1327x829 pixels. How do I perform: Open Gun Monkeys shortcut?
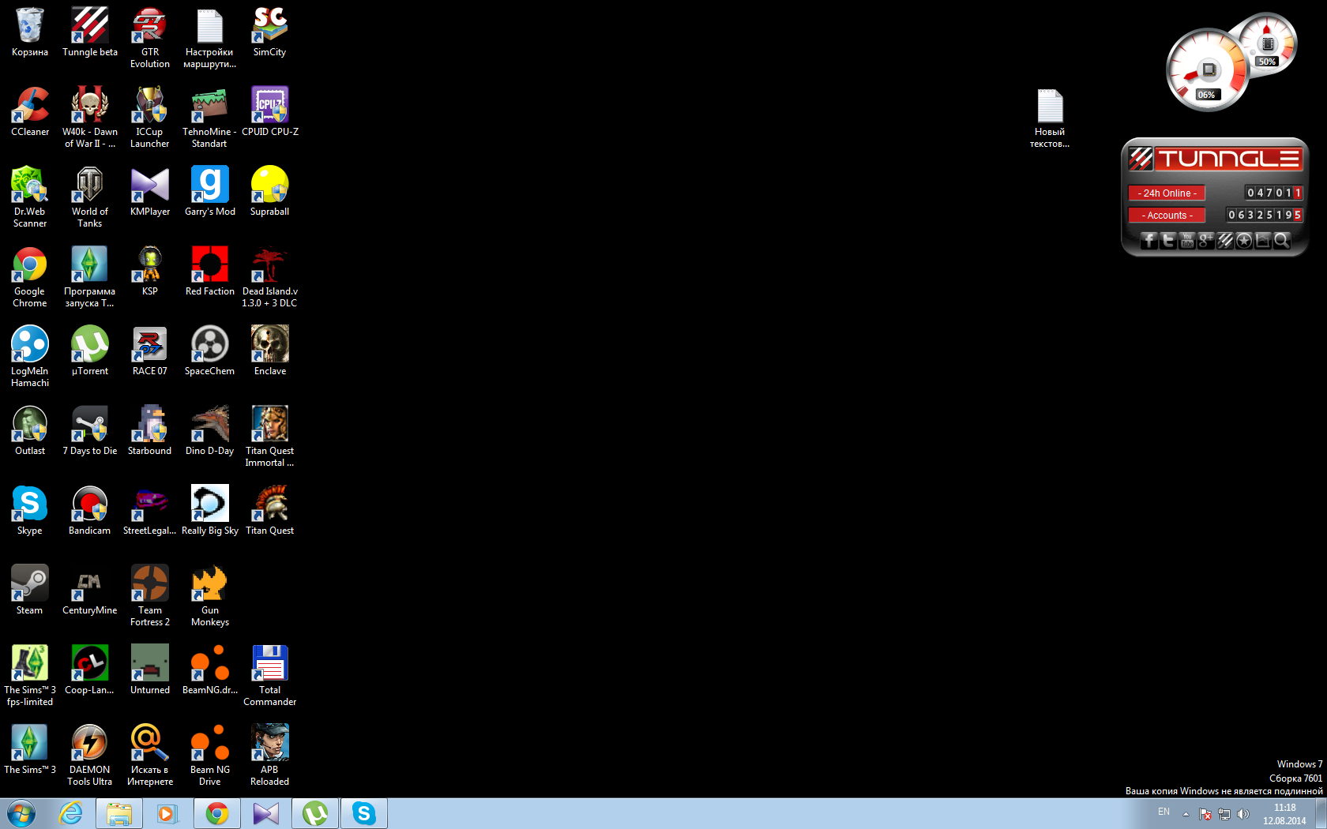210,596
